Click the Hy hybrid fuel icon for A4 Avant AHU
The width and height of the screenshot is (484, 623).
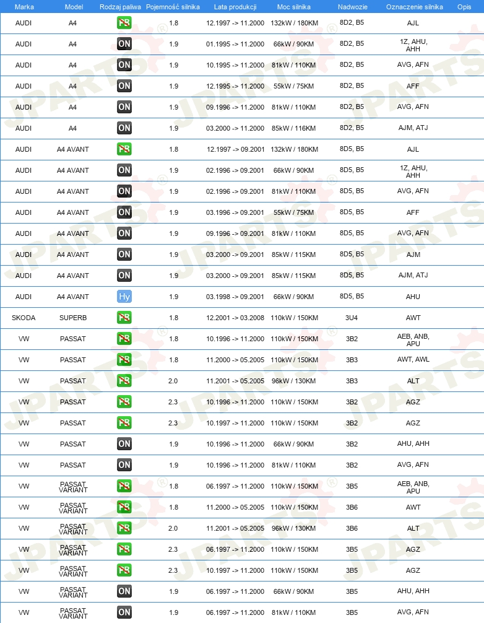click(124, 297)
